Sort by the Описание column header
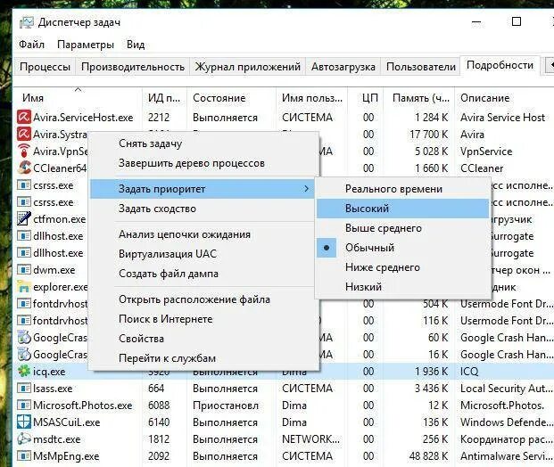Image resolution: width=554 pixels, height=467 pixels. [x=504, y=98]
